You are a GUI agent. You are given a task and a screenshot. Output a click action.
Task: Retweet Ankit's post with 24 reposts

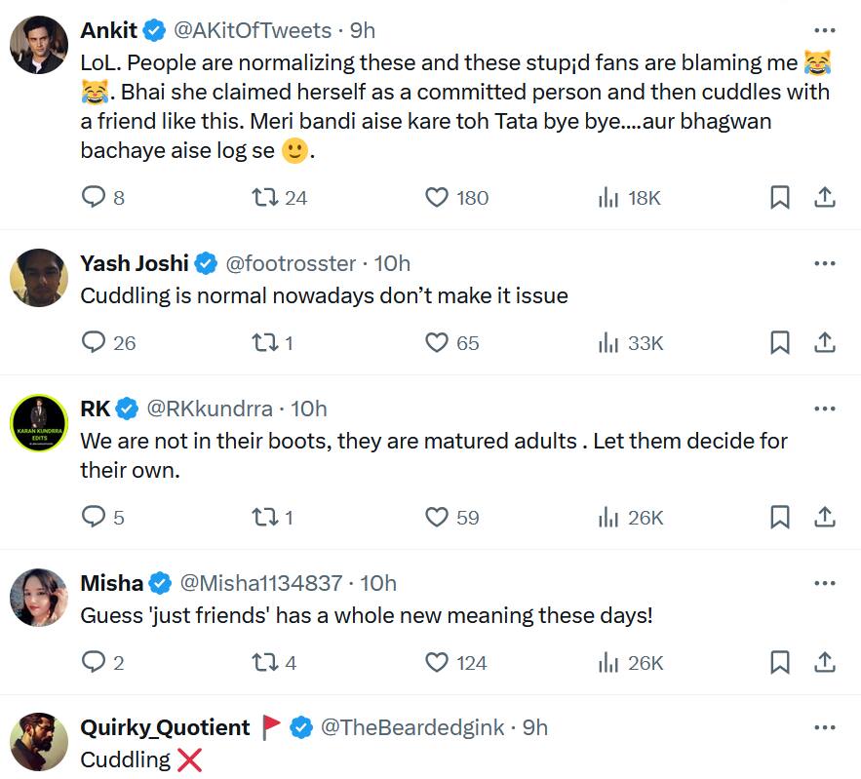point(264,198)
